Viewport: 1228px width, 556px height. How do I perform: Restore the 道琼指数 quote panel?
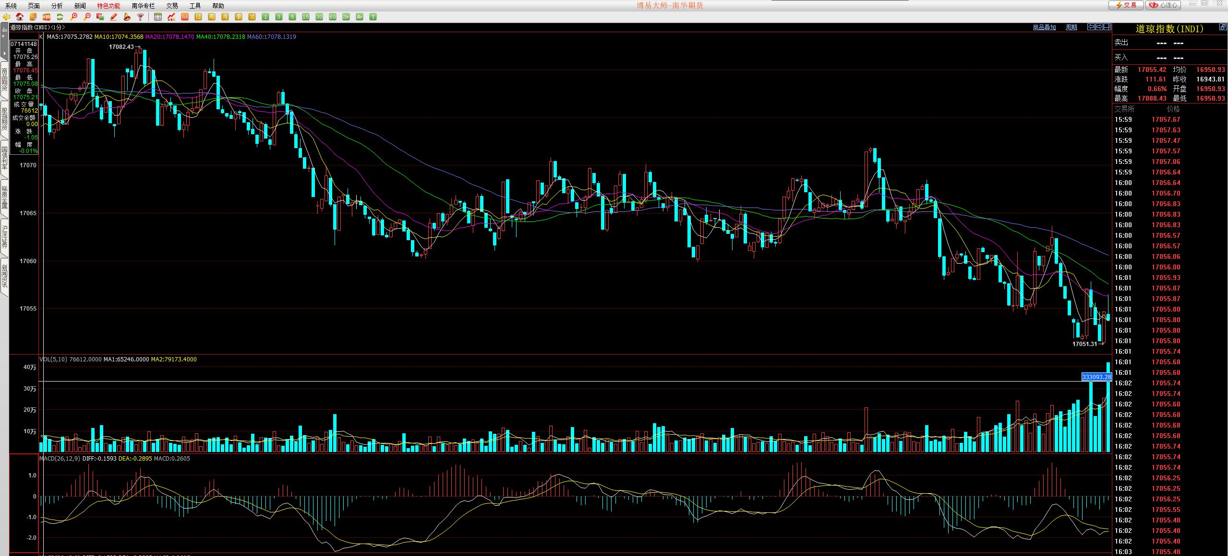click(x=1223, y=28)
